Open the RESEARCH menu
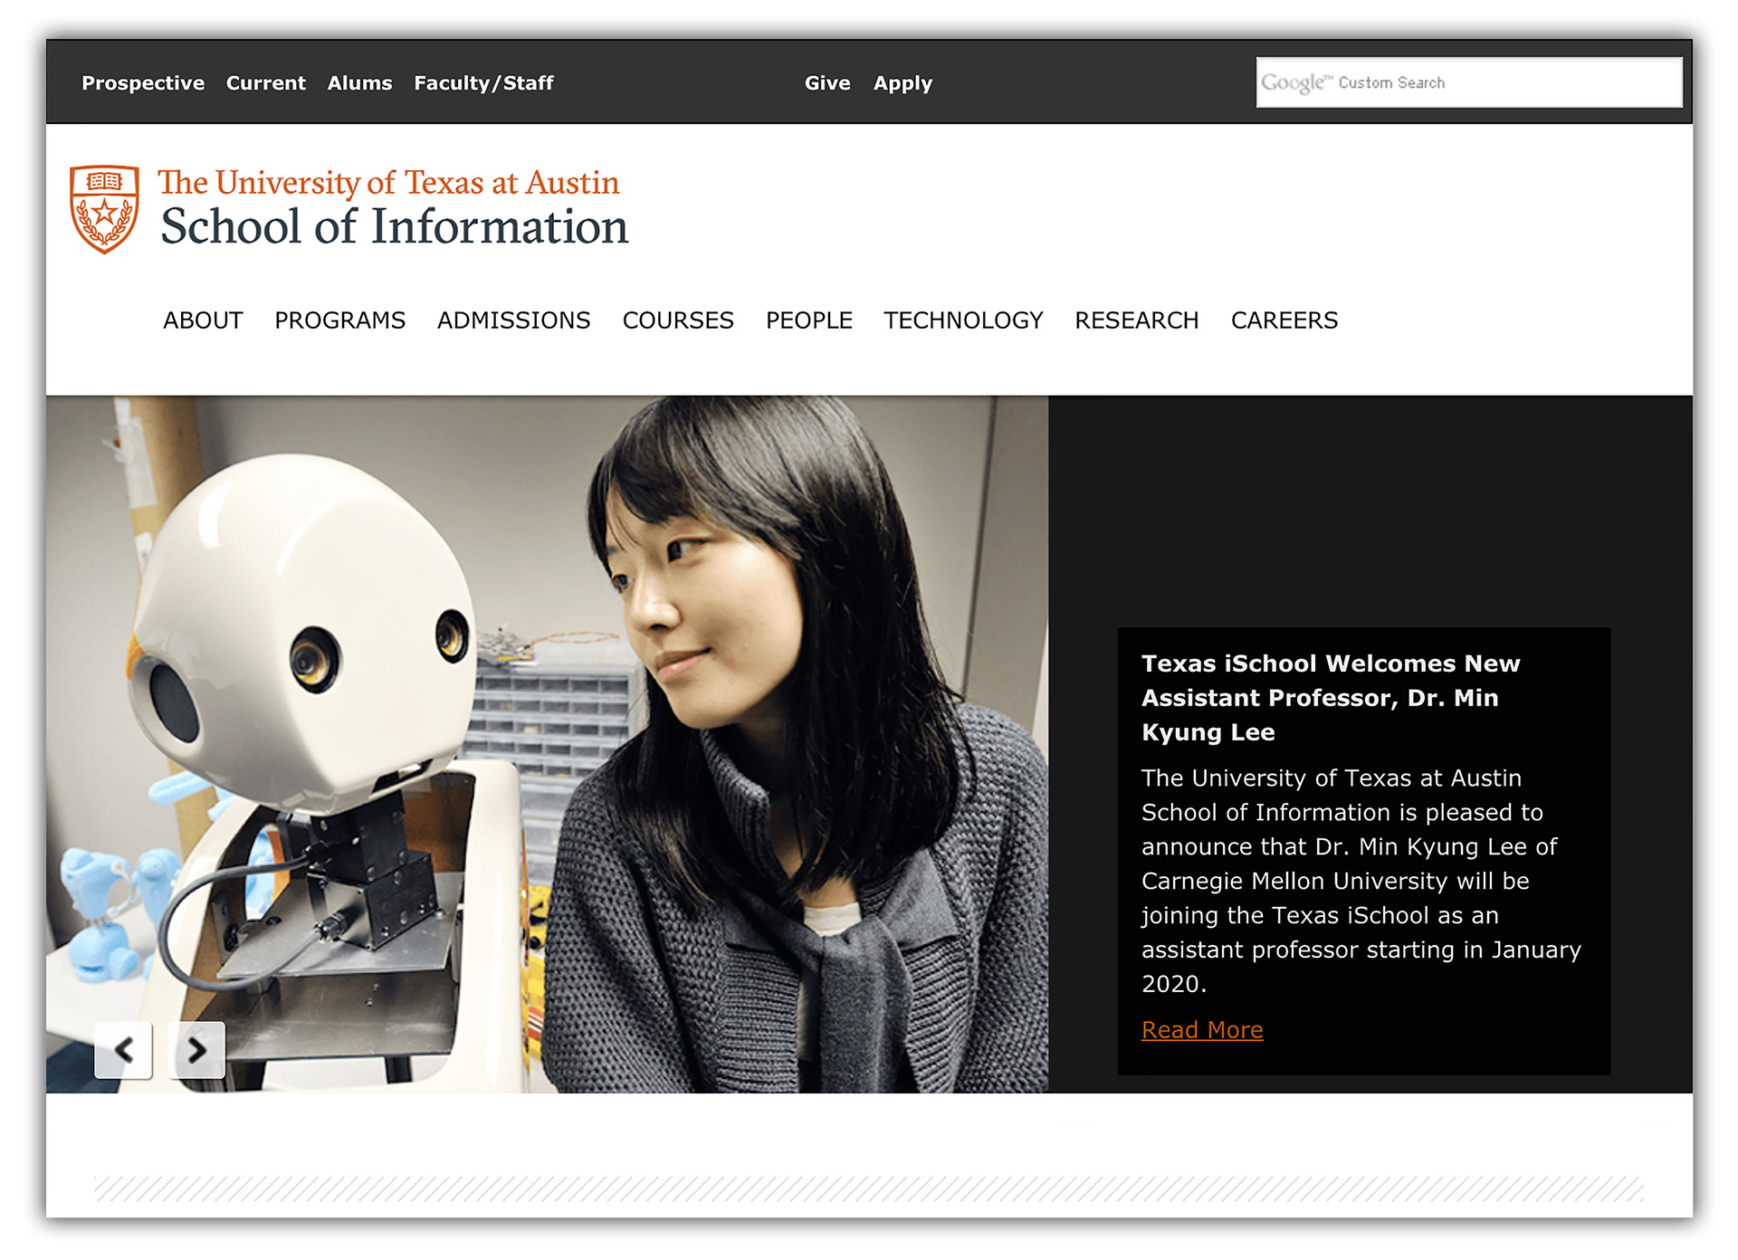Viewport: 1738px width, 1260px height. click(1136, 320)
